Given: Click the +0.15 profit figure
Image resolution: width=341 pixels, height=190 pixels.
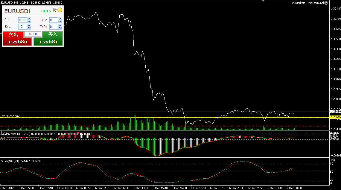Looking at the screenshot, I should coord(45,11).
